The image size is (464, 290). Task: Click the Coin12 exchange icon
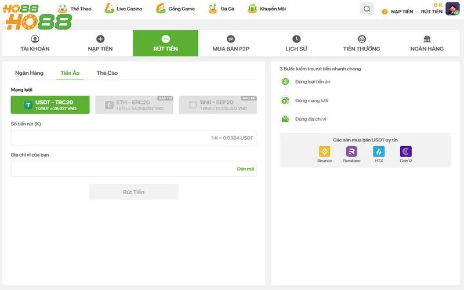(x=405, y=151)
